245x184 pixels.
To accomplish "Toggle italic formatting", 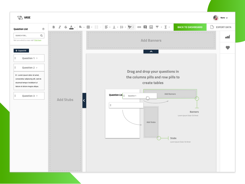I will click(60, 27).
